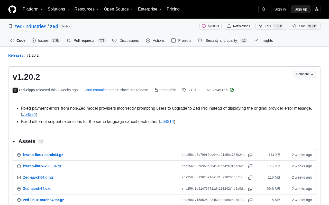Click package icon beside Zed-aarch64.exe
Screen dimensions: 329x205
[x=19, y=189]
